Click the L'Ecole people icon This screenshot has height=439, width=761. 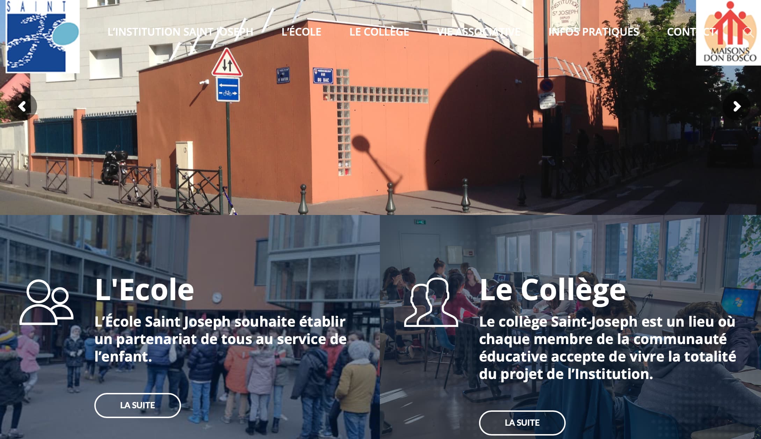(46, 302)
